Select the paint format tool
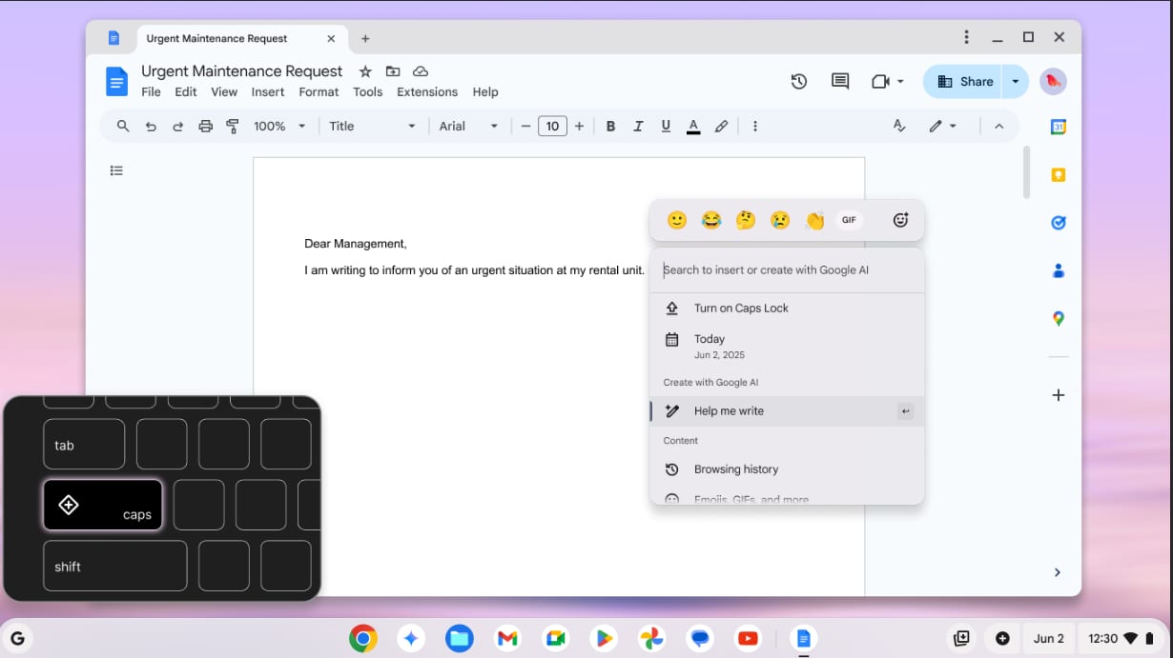The width and height of the screenshot is (1173, 658). pos(232,127)
